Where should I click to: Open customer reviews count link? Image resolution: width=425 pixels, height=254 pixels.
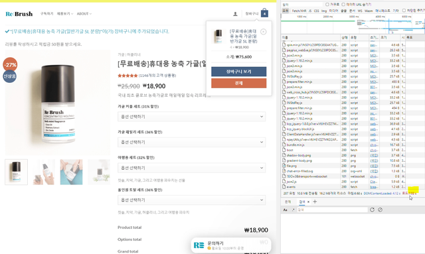point(157,76)
